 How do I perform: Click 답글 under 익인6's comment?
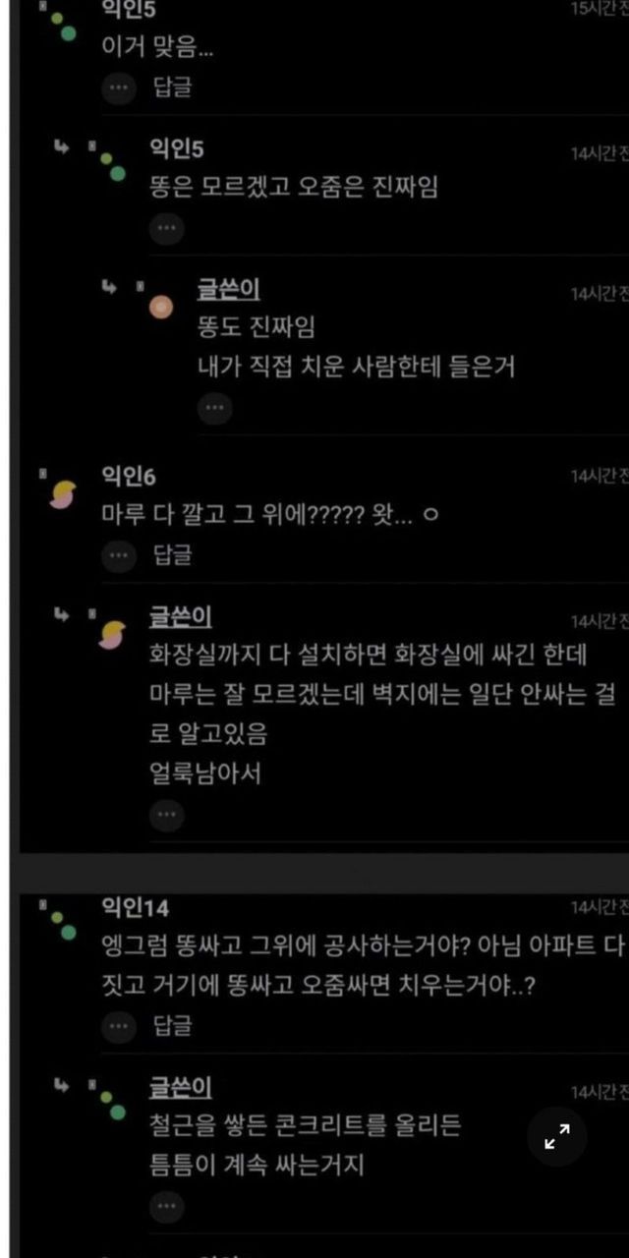click(172, 555)
